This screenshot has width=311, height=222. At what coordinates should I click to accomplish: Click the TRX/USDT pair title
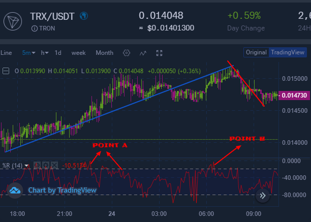coord(52,16)
